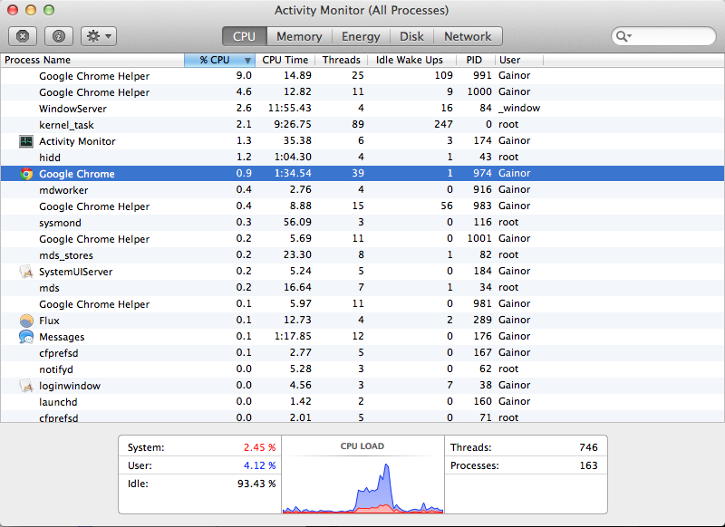The height and width of the screenshot is (527, 725).
Task: Switch to the CPU tab
Action: point(244,36)
